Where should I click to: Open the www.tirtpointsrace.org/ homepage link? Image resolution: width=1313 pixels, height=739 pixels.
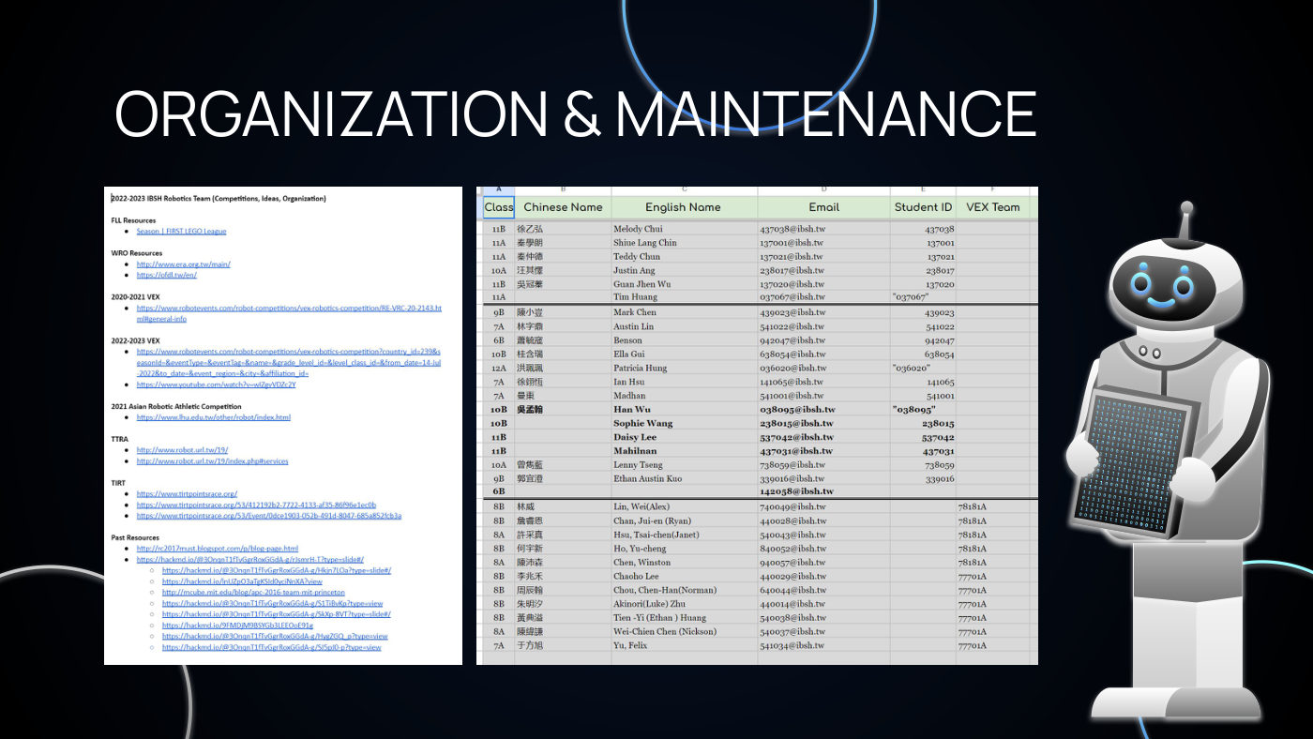tap(187, 493)
